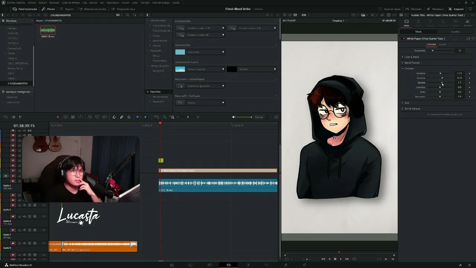The height and width of the screenshot is (268, 476).
Task: Toggle the Efectos panel button
Action: pos(48,9)
